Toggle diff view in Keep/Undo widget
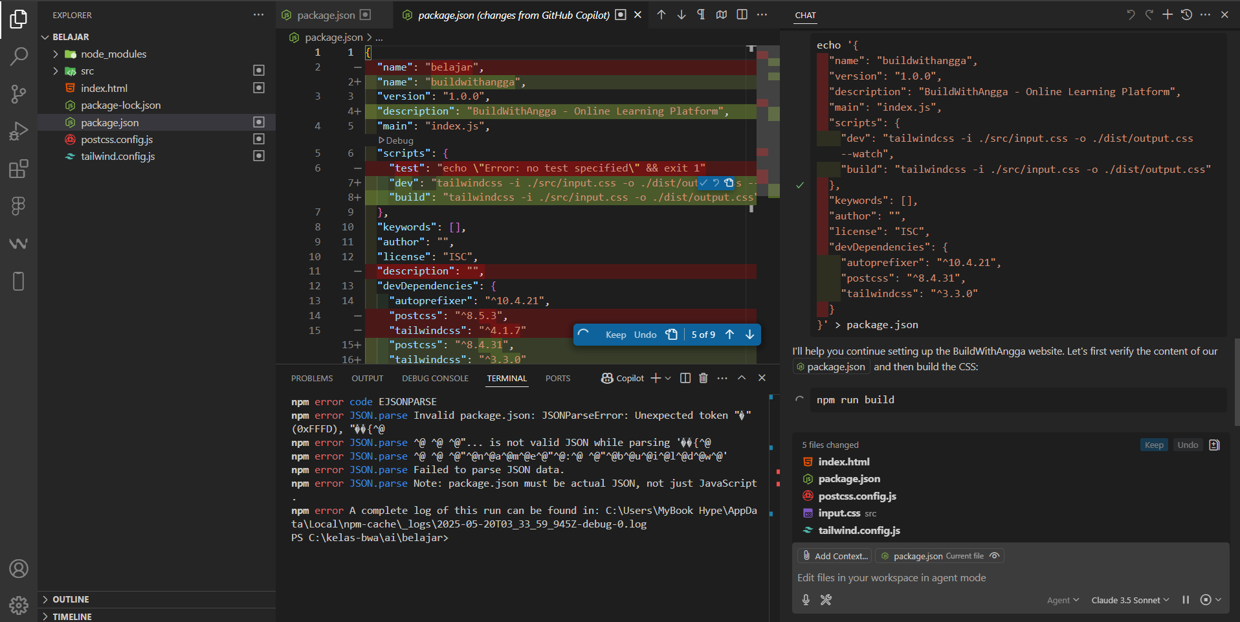Screen dimensions: 1240x622 (x=672, y=335)
